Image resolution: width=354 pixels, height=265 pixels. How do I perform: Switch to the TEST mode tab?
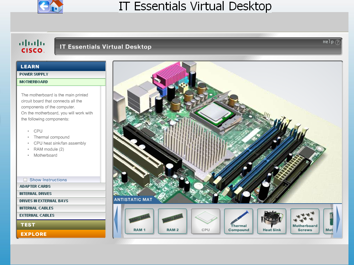tap(61, 225)
